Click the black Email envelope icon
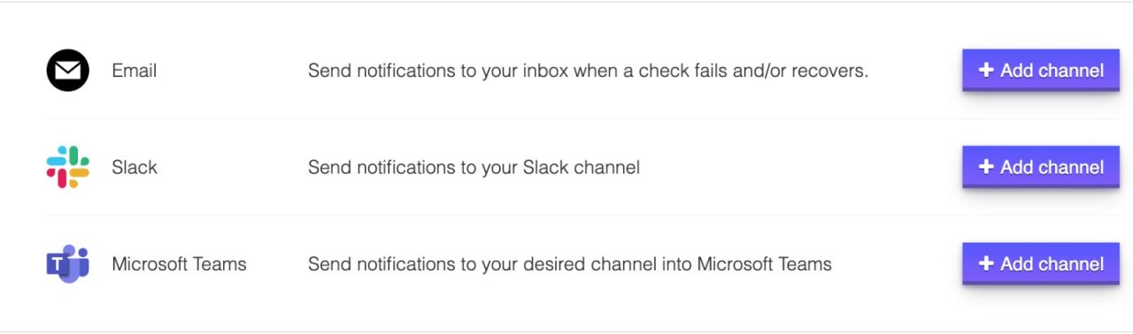This screenshot has width=1133, height=334. 68,71
